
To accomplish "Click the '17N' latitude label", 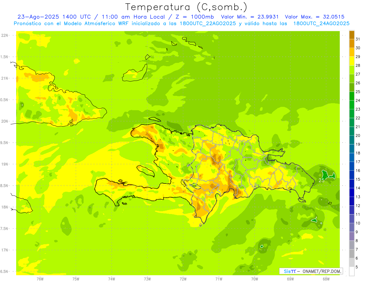I will [5, 250].
